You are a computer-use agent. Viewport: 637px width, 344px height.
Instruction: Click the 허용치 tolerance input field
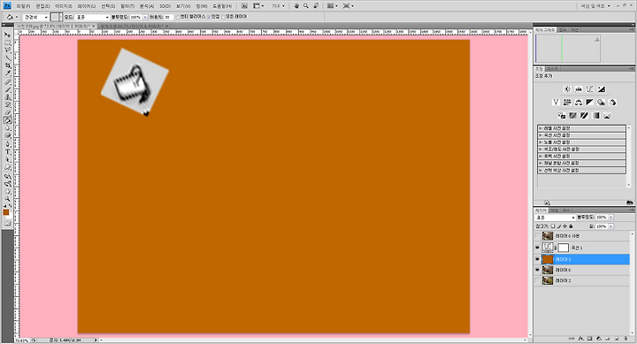(168, 17)
